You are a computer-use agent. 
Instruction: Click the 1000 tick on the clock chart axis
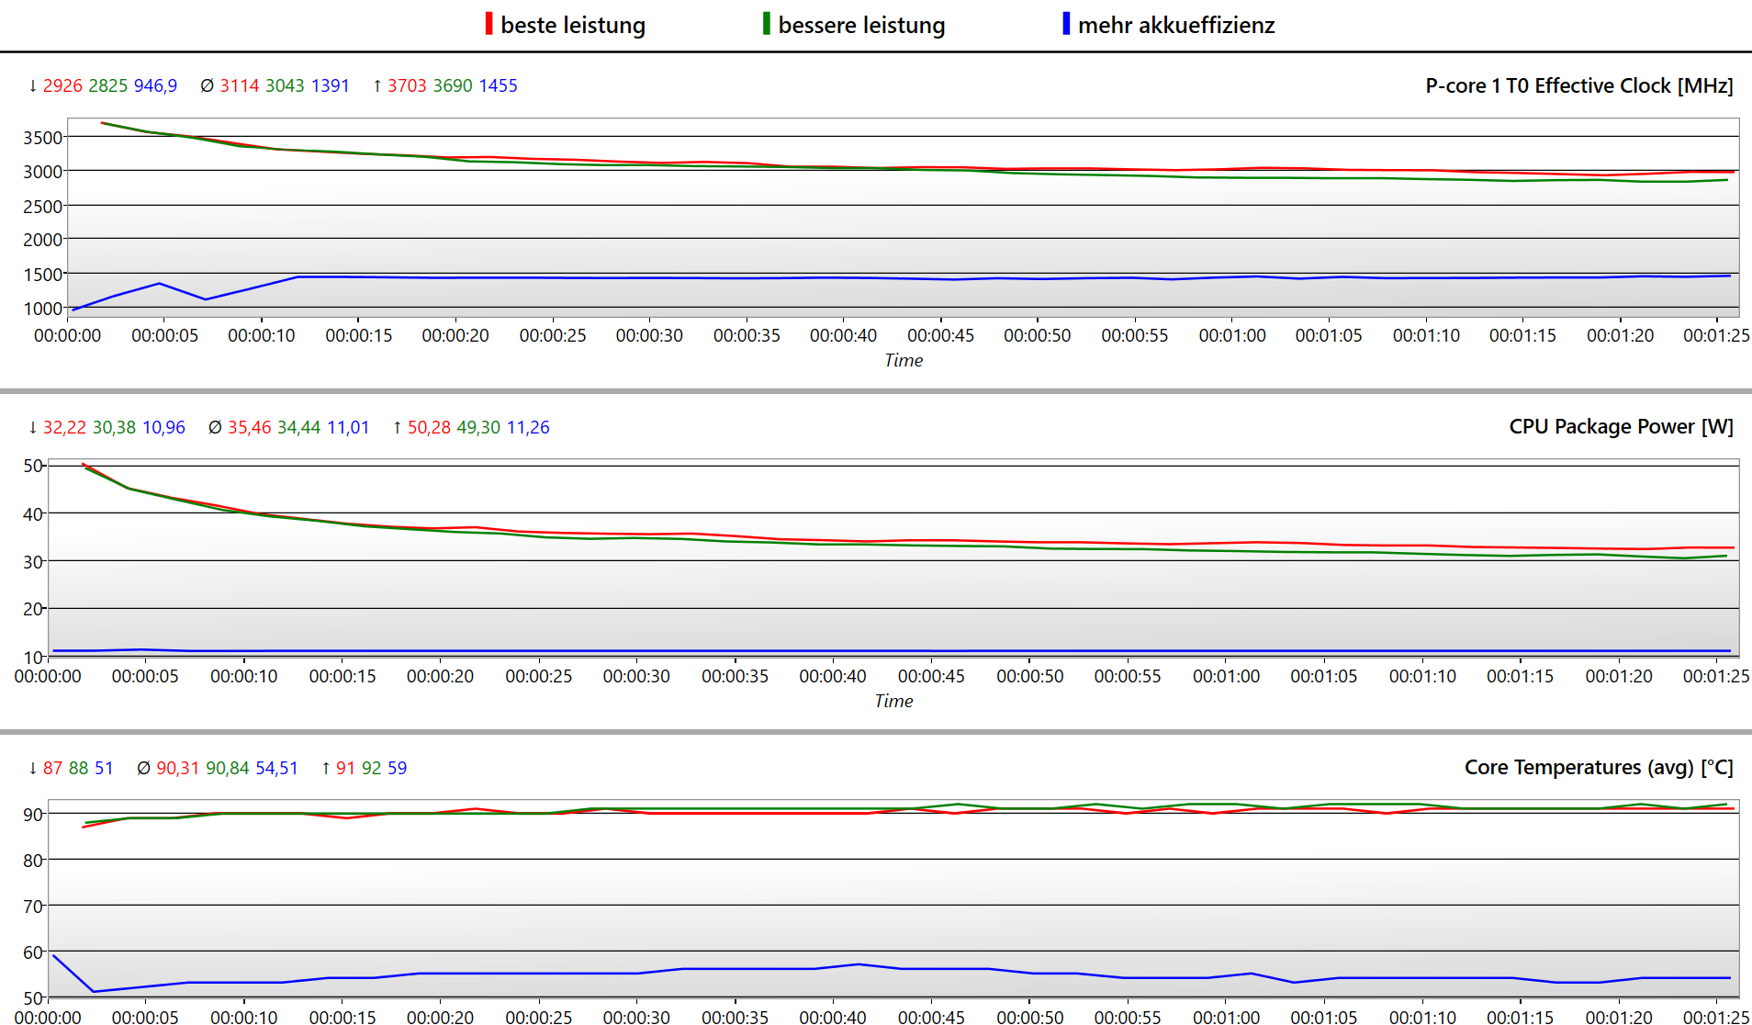coord(42,309)
